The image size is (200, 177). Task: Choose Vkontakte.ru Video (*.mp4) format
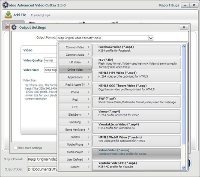click(x=137, y=128)
